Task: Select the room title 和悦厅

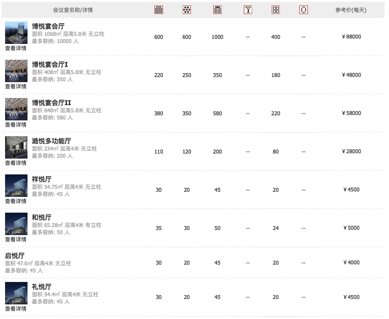Action: 41,217
